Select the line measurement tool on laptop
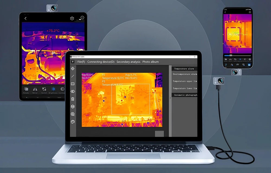271x173 pixels. pos(73,76)
